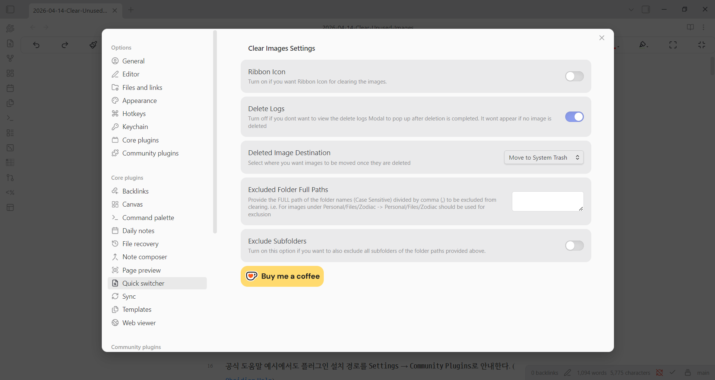
Task: Click the quick switcher ribbon icon
Action: pos(10,43)
